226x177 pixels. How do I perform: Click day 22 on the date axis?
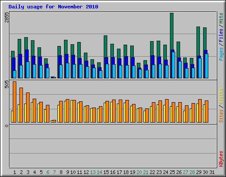152,172
